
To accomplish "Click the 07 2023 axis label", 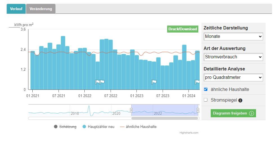I will tap(163, 96).
